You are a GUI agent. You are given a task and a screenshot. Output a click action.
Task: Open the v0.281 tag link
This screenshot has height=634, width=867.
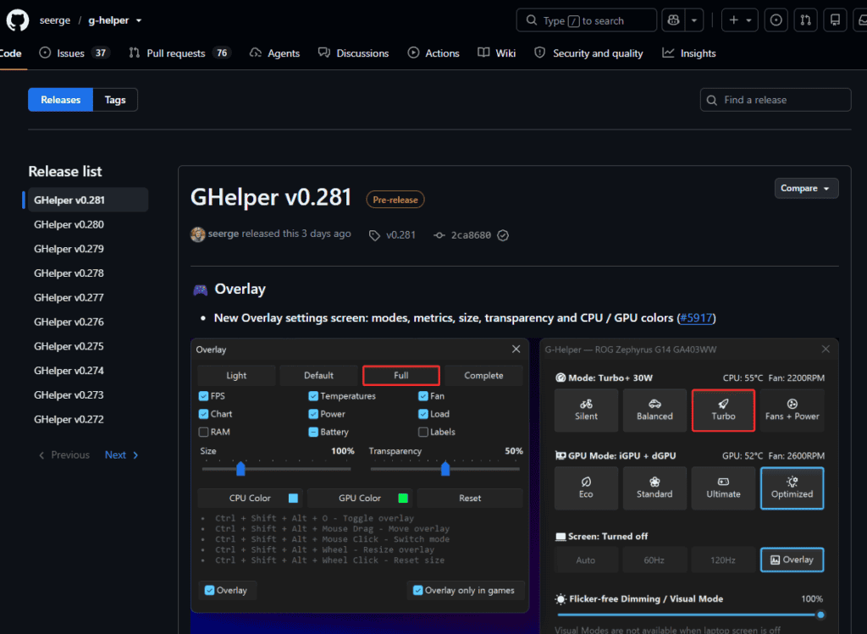[392, 235]
